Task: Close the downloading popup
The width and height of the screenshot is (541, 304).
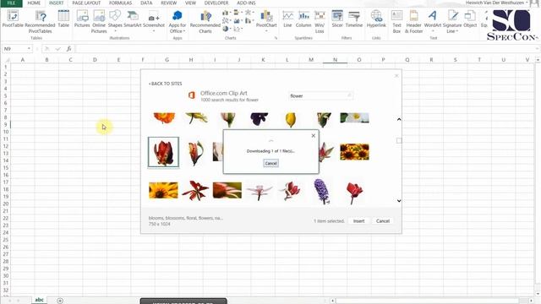Action: tap(314, 135)
